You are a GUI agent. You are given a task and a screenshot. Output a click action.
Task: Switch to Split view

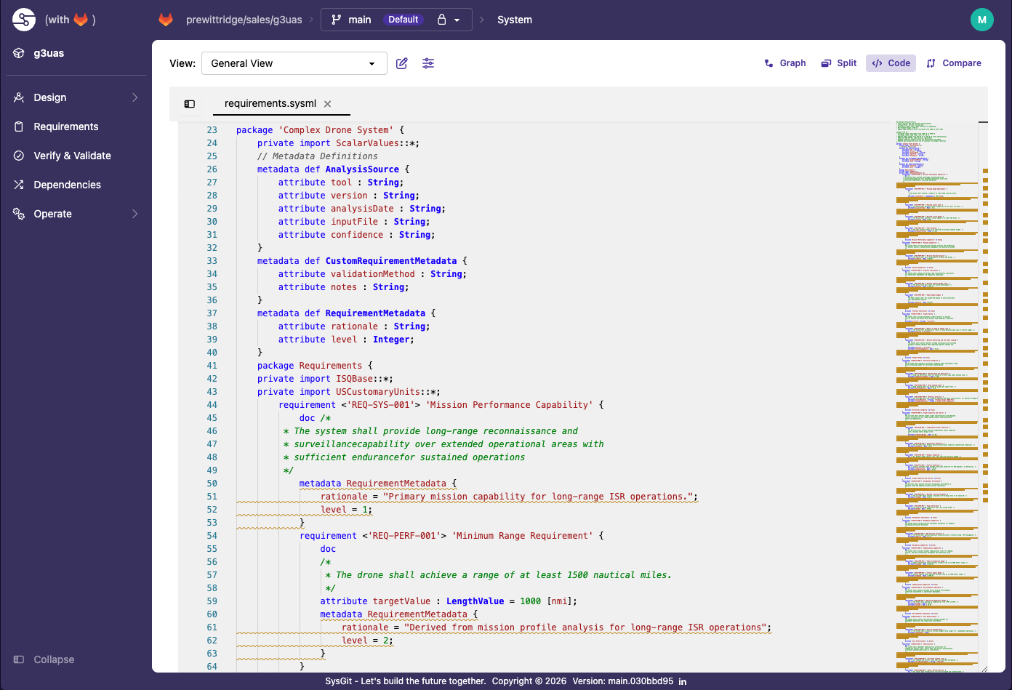click(x=839, y=63)
